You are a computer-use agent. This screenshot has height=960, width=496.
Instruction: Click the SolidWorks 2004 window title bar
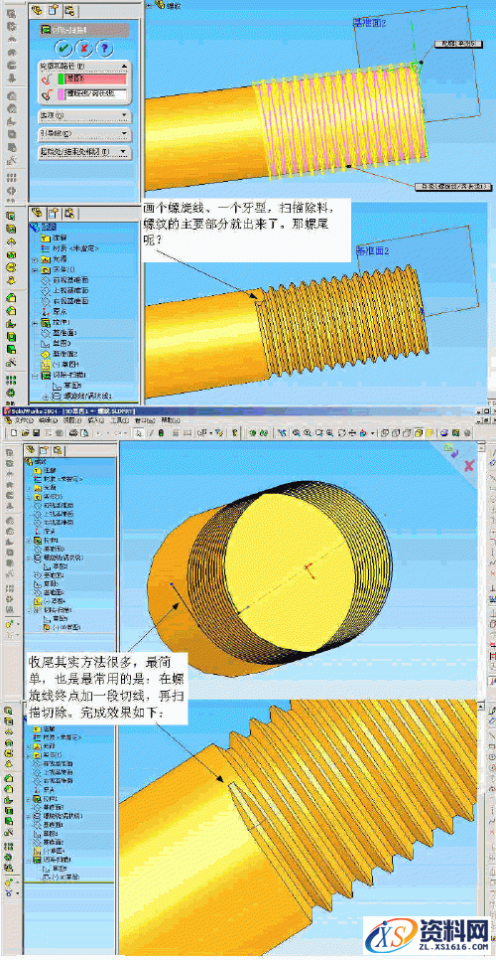point(248,411)
